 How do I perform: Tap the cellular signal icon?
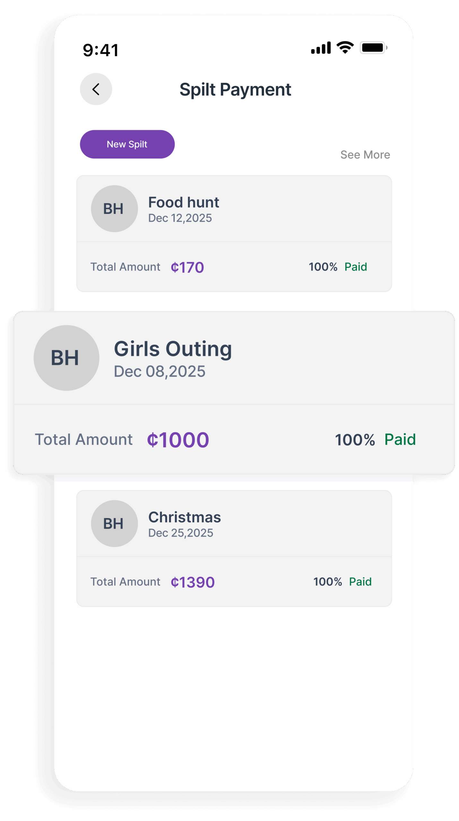tap(321, 48)
